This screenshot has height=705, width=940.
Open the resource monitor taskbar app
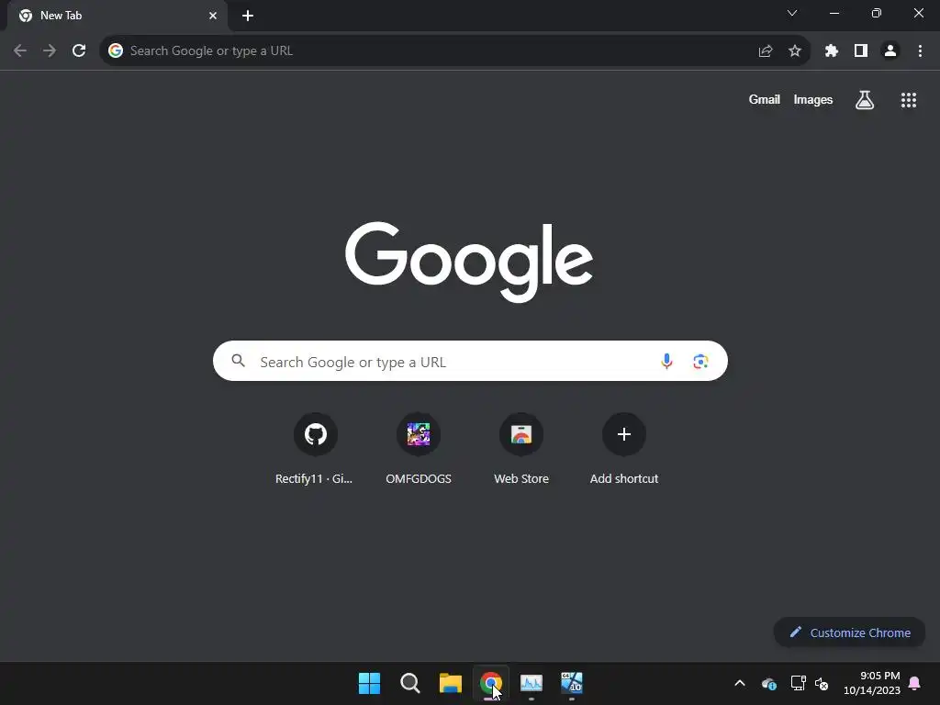pyautogui.click(x=532, y=683)
